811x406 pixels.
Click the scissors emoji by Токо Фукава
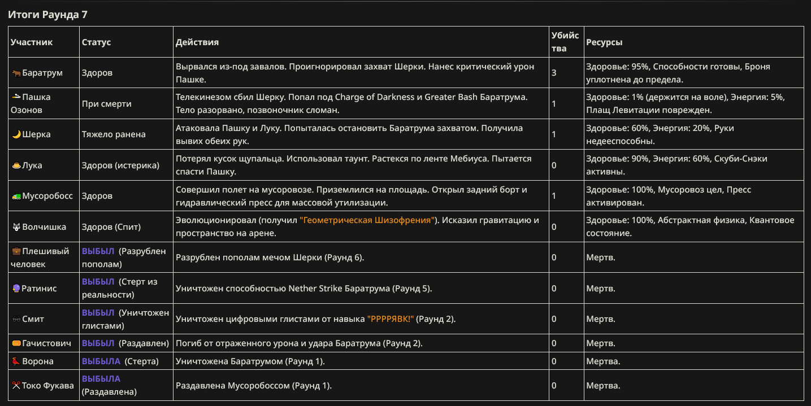16,386
